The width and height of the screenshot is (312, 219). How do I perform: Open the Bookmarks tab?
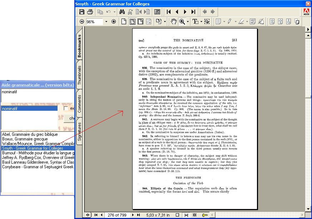point(79,45)
